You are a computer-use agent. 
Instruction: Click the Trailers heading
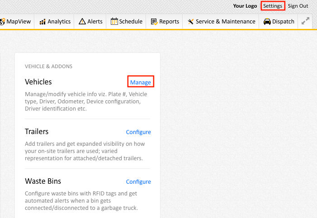point(37,131)
